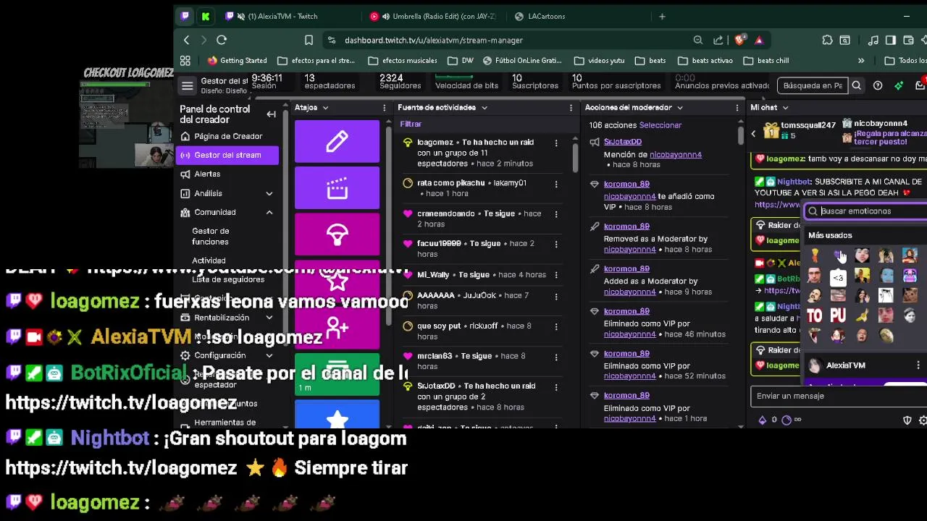The height and width of the screenshot is (521, 927).
Task: Expand the Configuración sidebar section
Action: coord(269,355)
